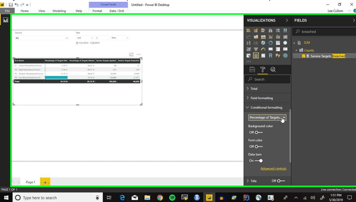The width and height of the screenshot is (356, 202).
Task: Select the Scatter chart visual
Action: click(x=256, y=43)
